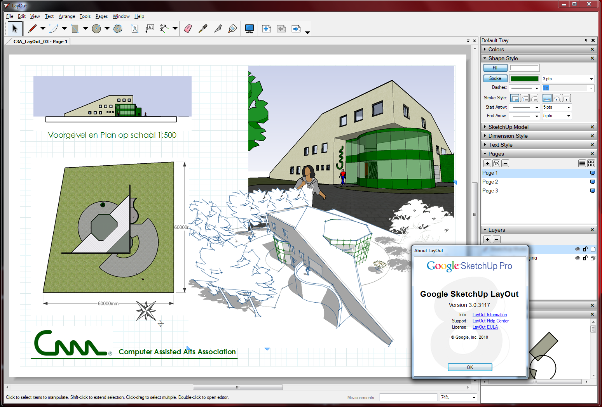This screenshot has width=602, height=407.
Task: Open the Tools menu
Action: tap(85, 16)
